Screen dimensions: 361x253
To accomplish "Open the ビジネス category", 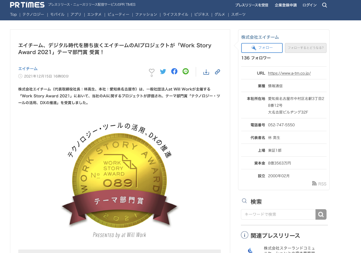I will point(202,14).
